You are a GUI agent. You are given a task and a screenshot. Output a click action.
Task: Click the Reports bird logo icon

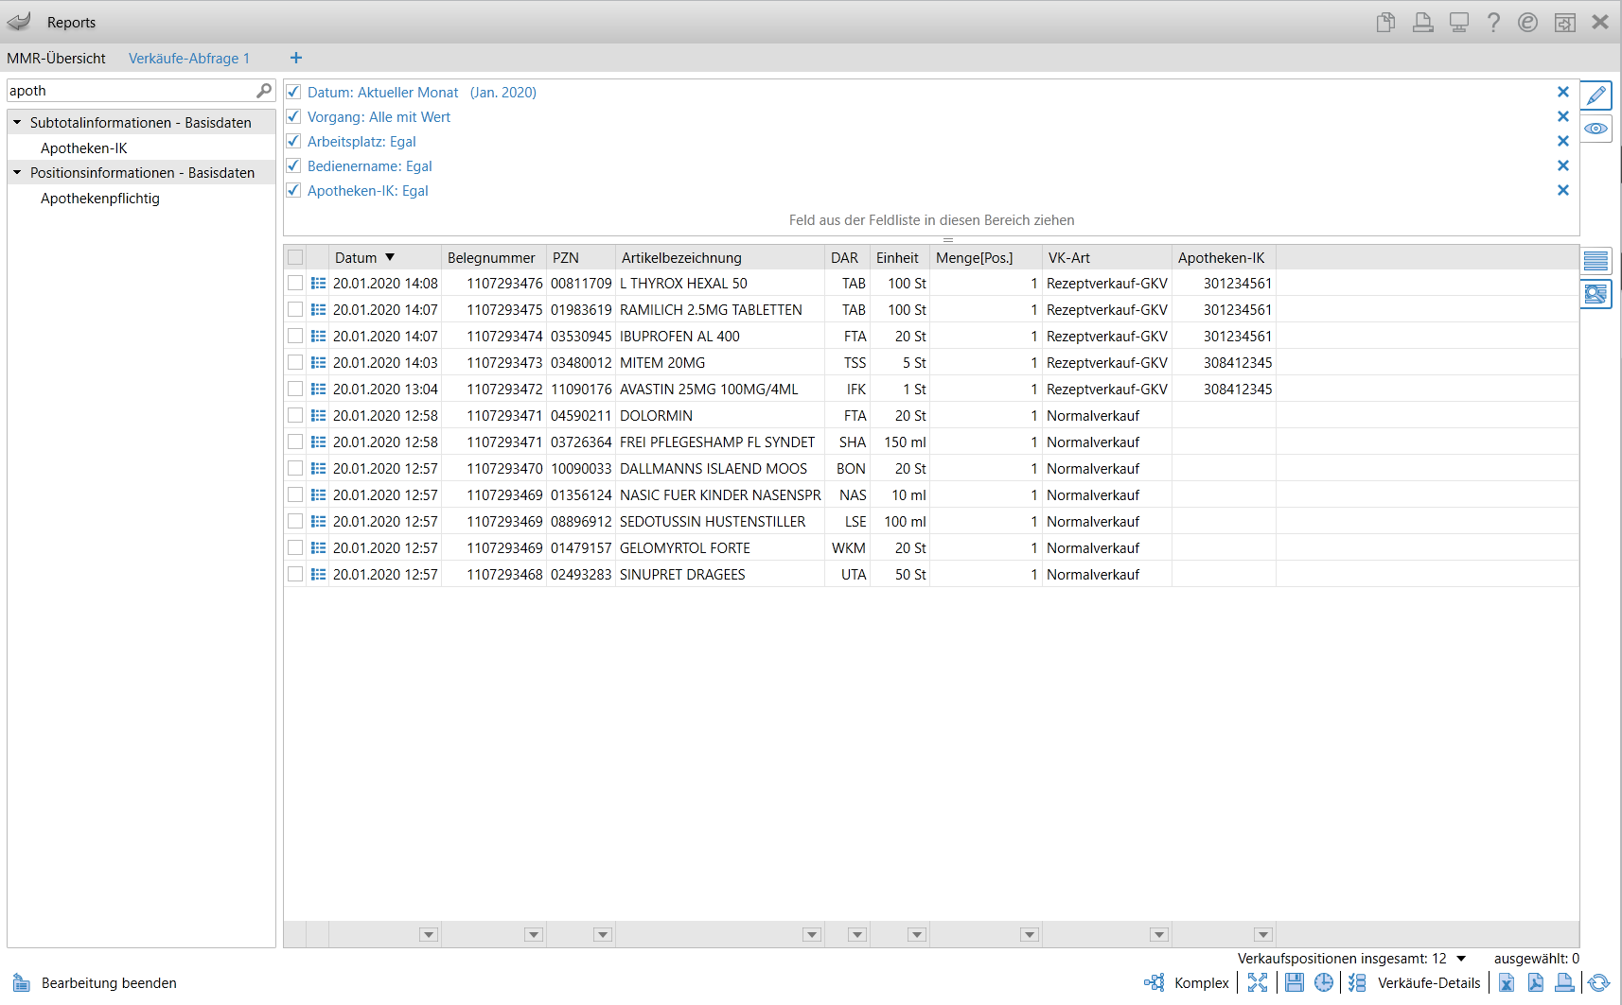[19, 22]
